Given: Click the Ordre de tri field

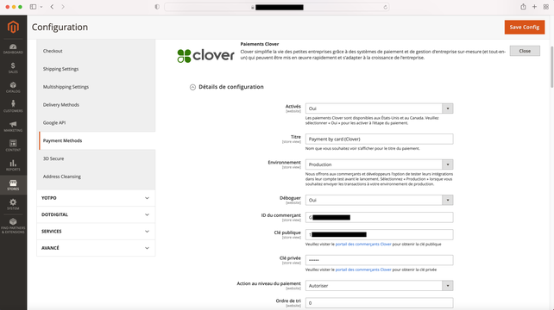Looking at the screenshot, I should tap(379, 303).
